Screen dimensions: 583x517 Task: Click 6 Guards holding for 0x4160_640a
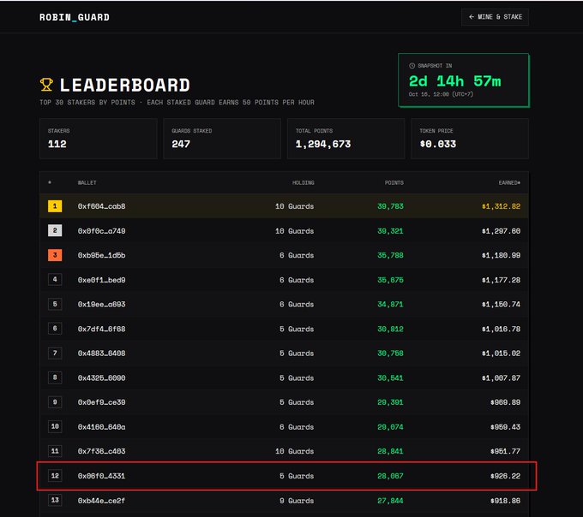tap(297, 427)
